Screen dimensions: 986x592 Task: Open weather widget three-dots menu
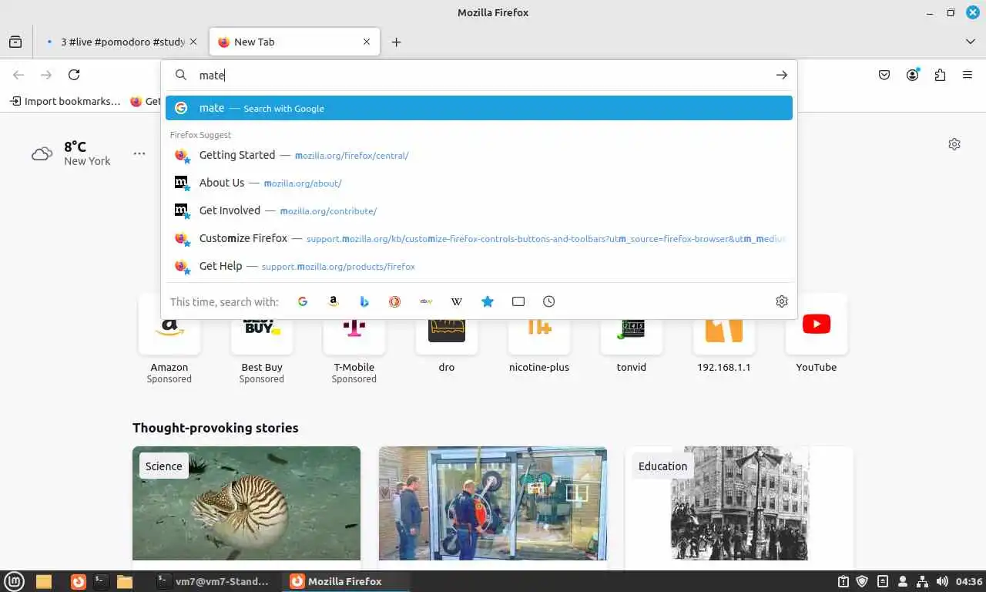[x=139, y=153]
